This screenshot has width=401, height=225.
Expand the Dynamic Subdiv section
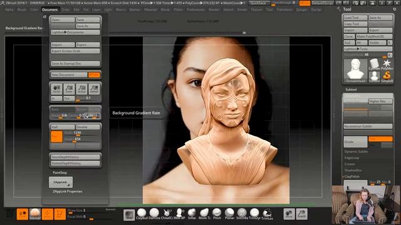coord(356,151)
